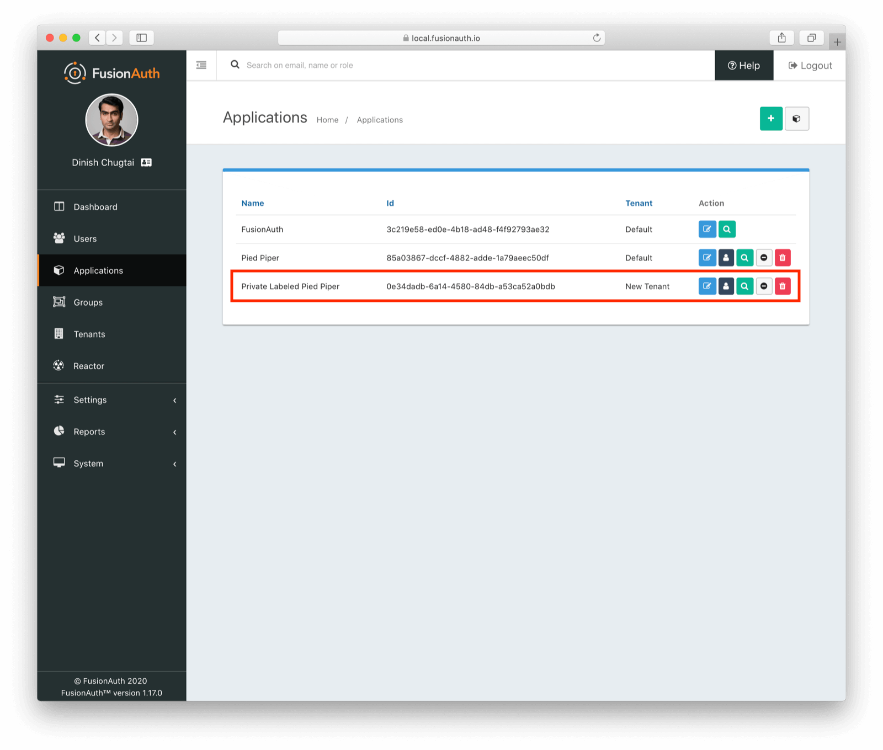The width and height of the screenshot is (883, 750).
Task: Click the green add application button
Action: 771,119
